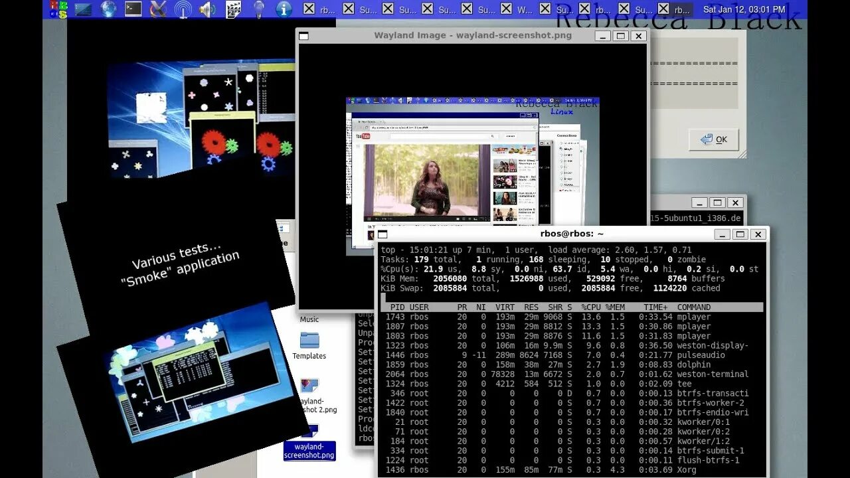Click the wireless antenna network icon

183,9
